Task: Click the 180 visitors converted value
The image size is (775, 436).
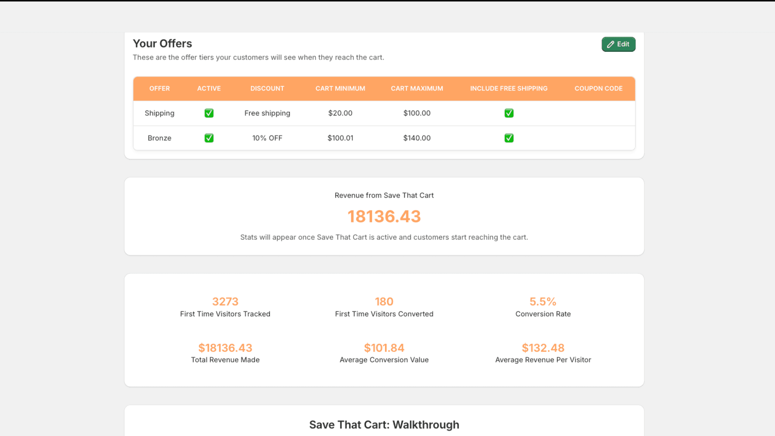Action: [x=384, y=301]
